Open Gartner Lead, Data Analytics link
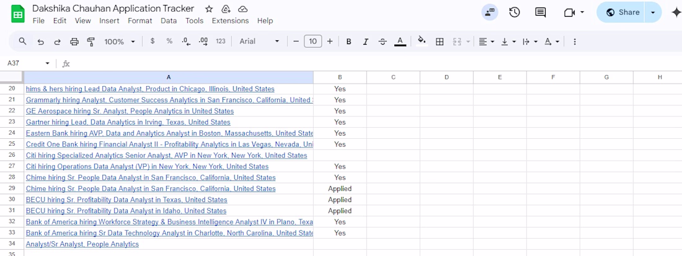 128,122
